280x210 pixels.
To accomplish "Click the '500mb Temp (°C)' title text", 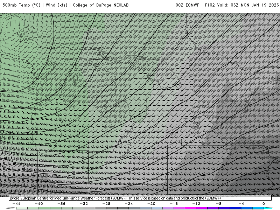I will [21, 5].
